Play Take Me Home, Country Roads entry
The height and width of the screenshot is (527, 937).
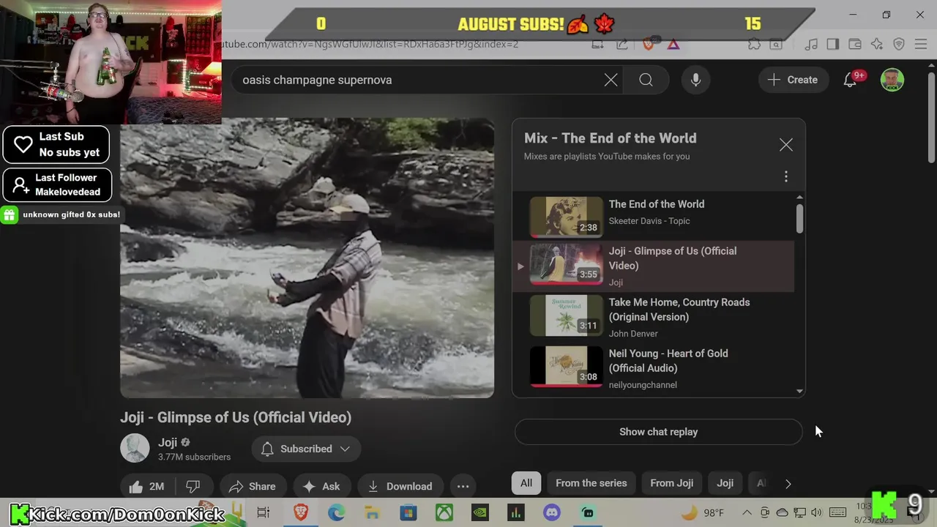coord(653,317)
